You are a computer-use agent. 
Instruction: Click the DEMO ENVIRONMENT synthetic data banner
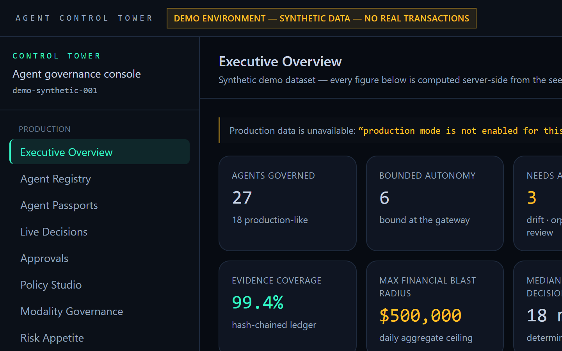click(x=321, y=18)
